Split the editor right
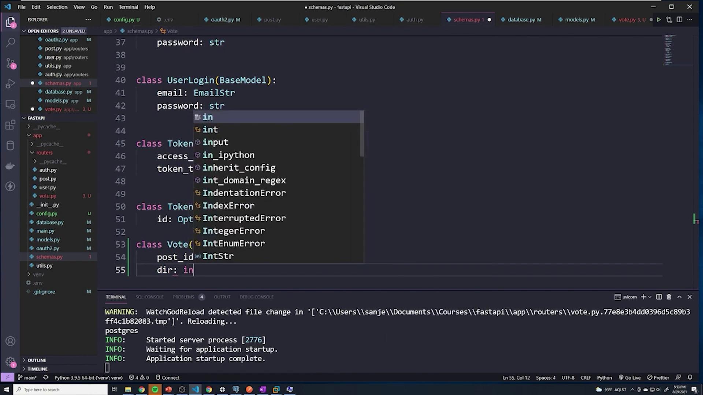Screen dimensions: 703x395 coord(679,20)
